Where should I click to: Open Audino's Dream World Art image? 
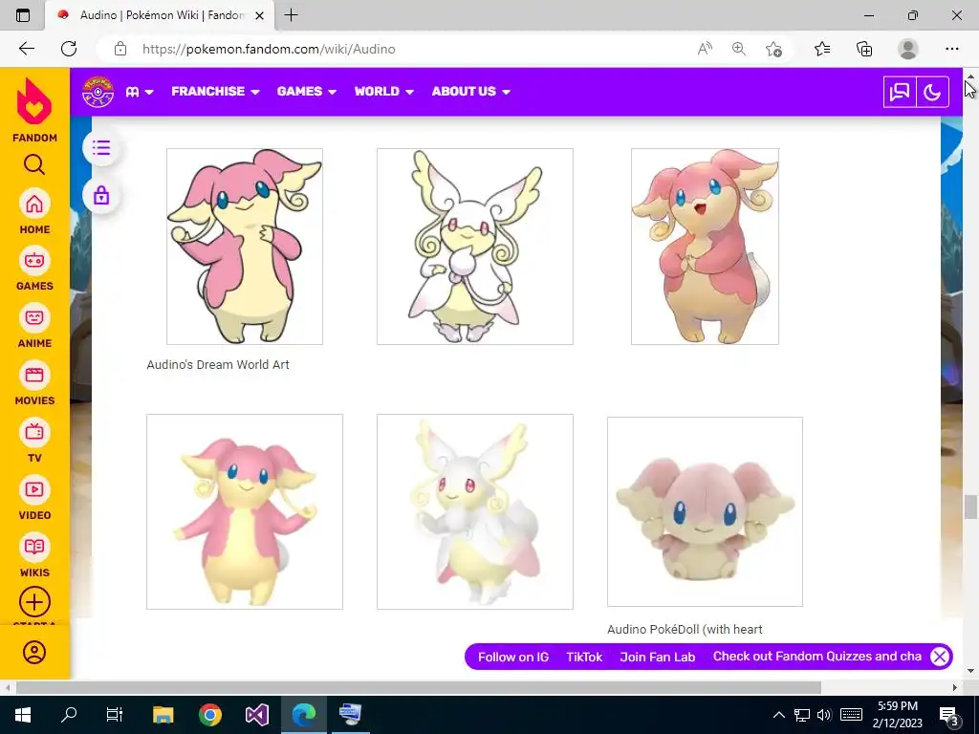(x=245, y=247)
